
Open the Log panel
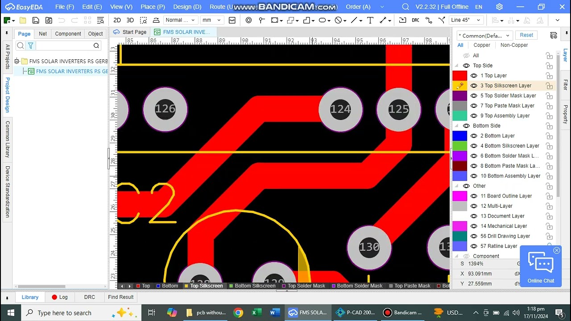point(59,297)
